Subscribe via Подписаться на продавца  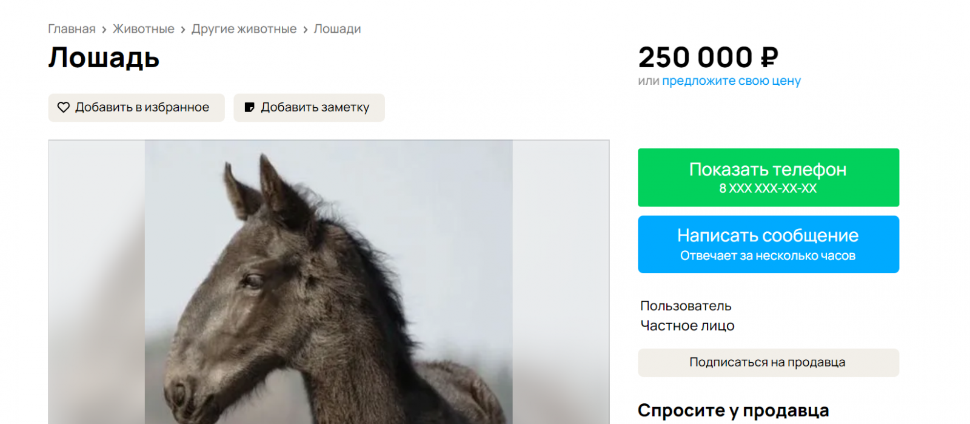pos(768,362)
